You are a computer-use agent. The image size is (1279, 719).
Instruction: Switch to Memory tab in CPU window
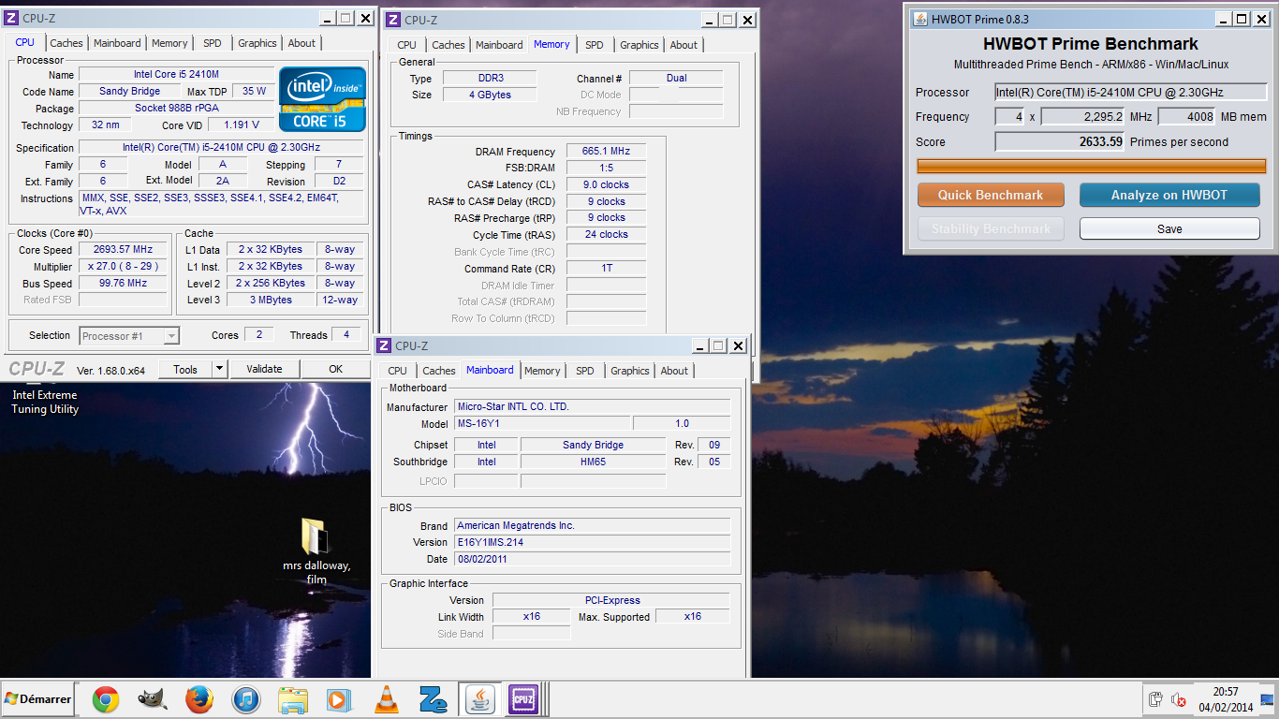169,43
